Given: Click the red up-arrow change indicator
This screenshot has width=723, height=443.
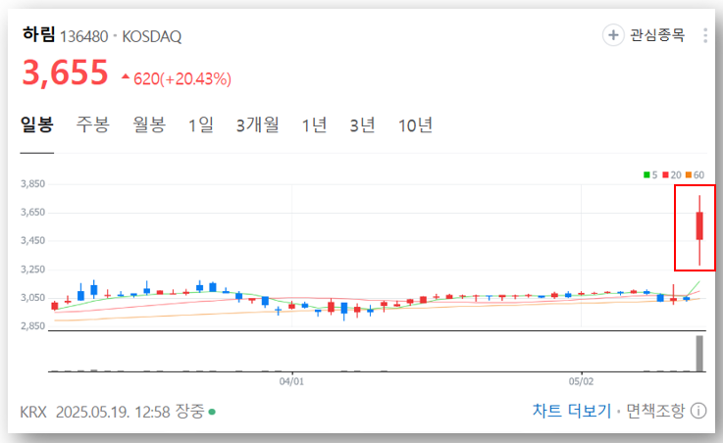Looking at the screenshot, I should pyautogui.click(x=126, y=76).
